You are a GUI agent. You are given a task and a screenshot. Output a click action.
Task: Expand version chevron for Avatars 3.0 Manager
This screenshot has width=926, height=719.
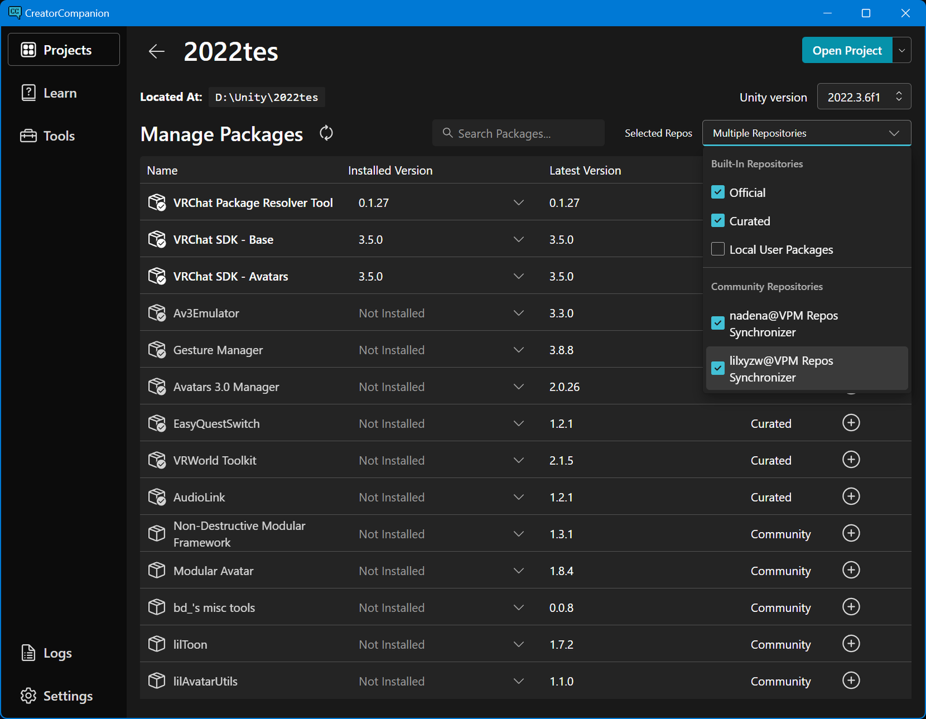(519, 387)
